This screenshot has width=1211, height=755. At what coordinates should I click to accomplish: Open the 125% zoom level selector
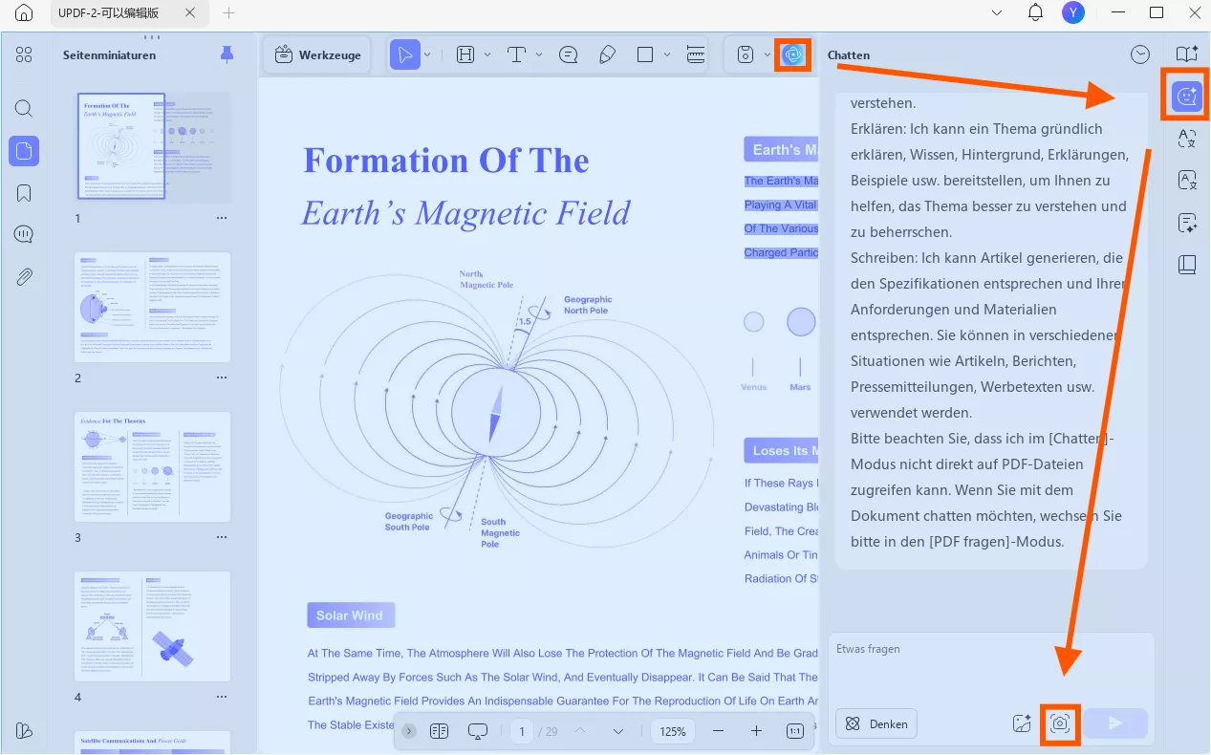673,731
